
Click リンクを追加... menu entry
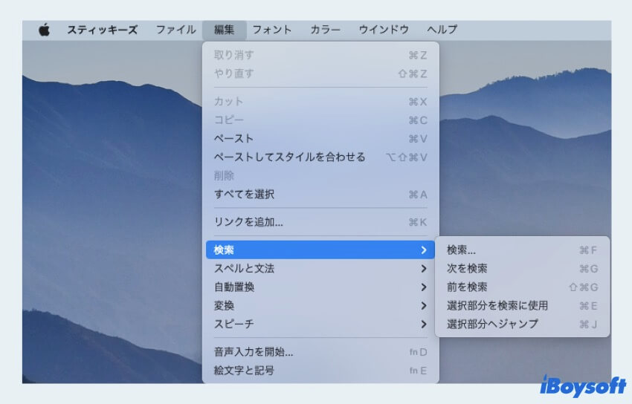coord(248,222)
